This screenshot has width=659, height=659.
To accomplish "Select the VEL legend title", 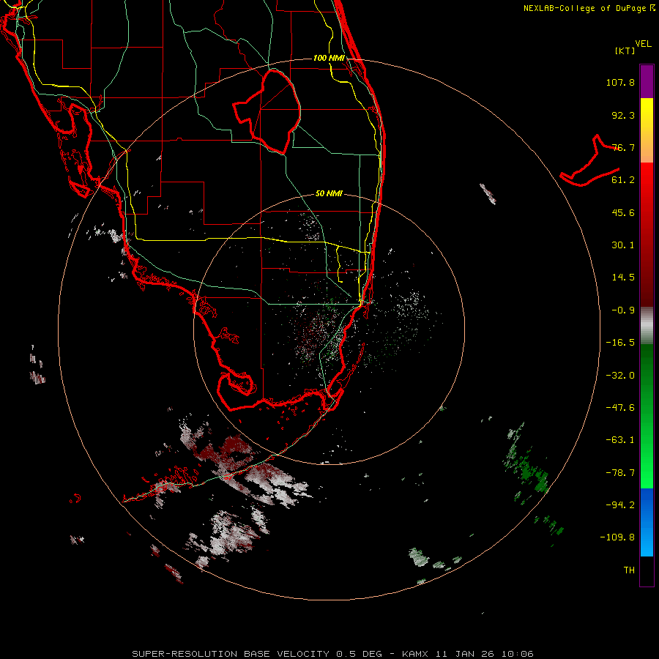I will pyautogui.click(x=643, y=43).
